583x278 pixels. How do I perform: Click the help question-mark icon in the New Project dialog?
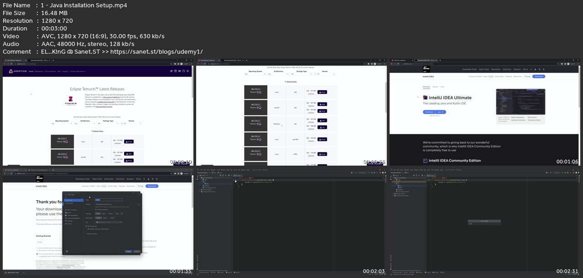67,251
